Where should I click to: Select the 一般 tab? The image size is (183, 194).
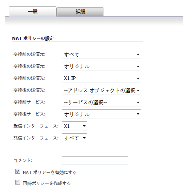[33, 11]
